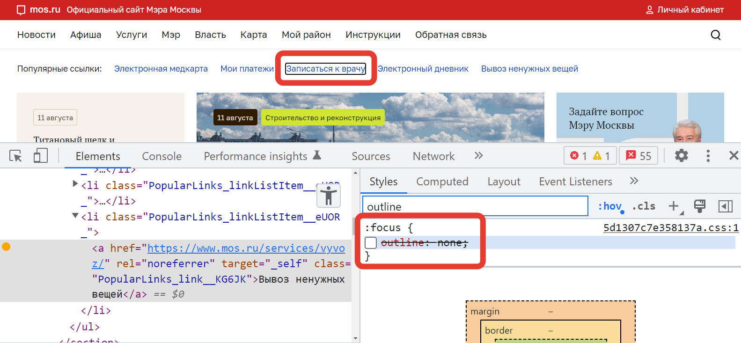Toggle the .cls element classes panel
741x343 pixels.
[x=644, y=206]
